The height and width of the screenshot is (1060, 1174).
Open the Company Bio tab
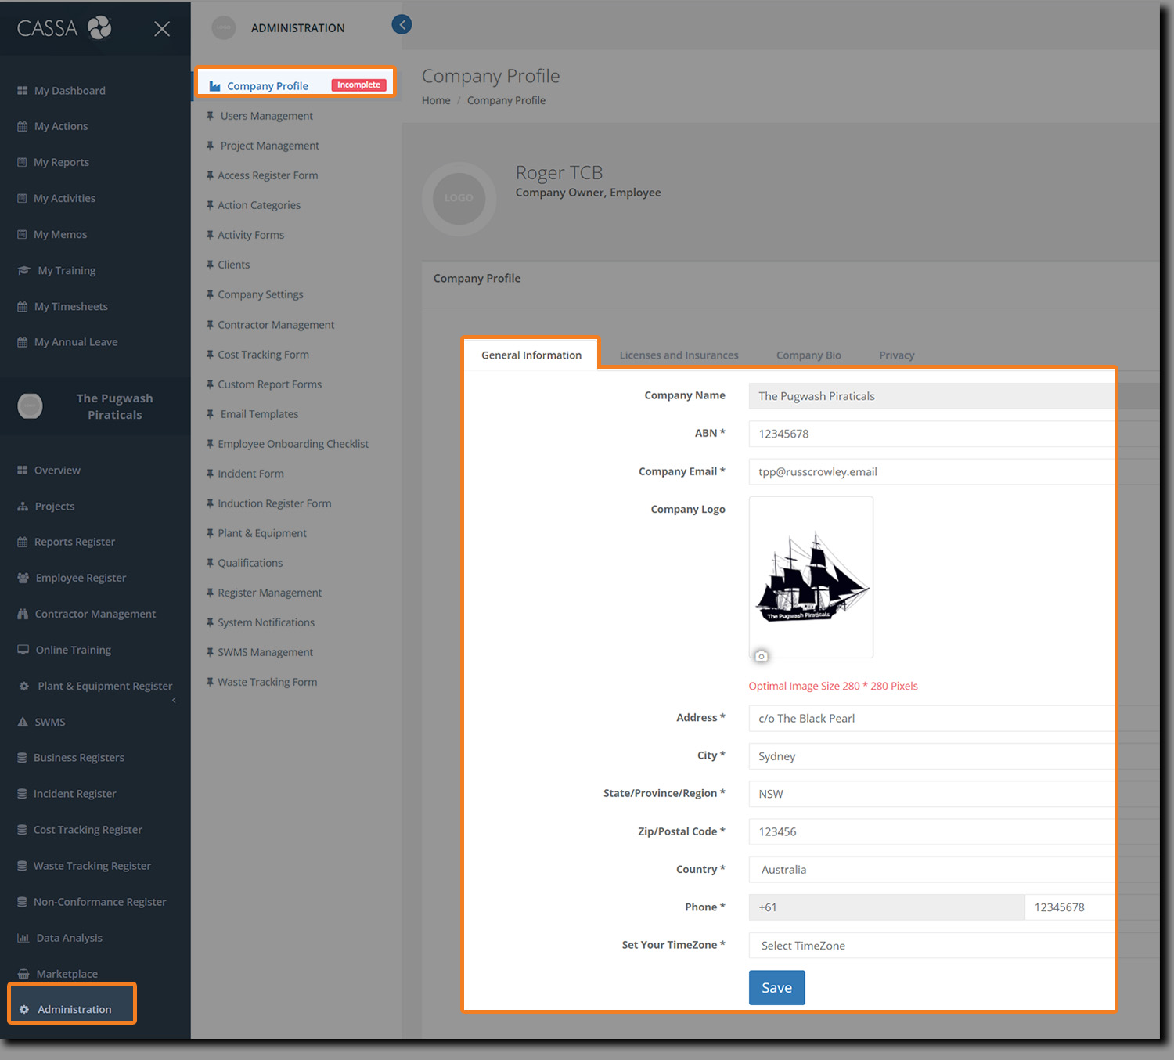[808, 355]
